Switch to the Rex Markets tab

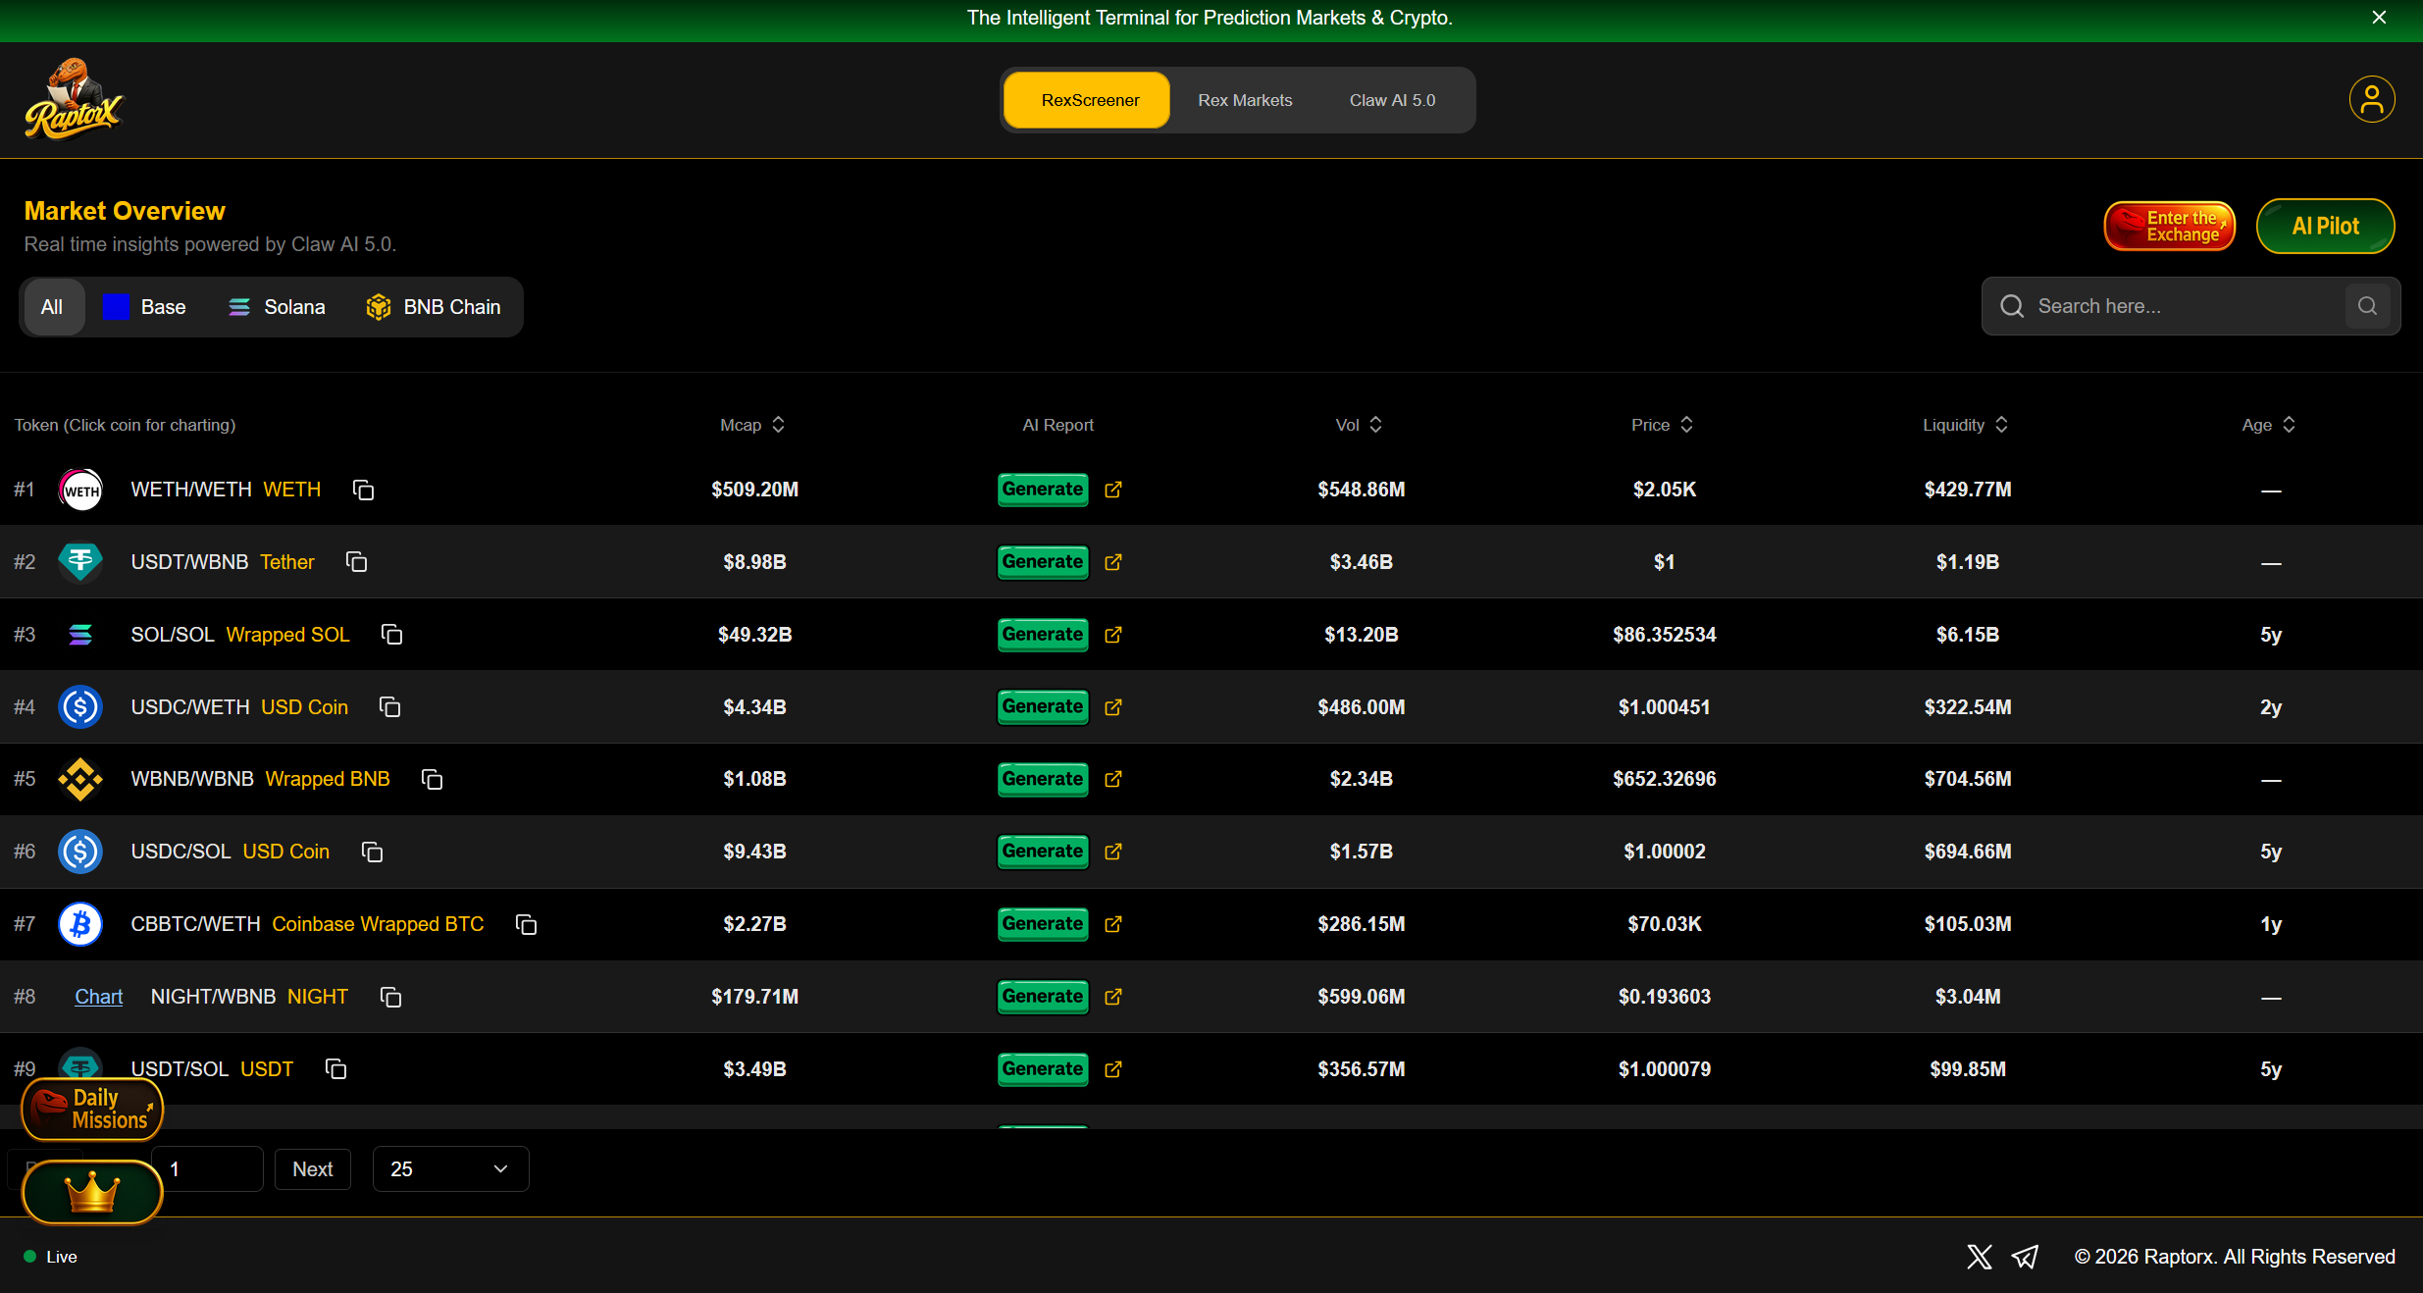pyautogui.click(x=1245, y=100)
